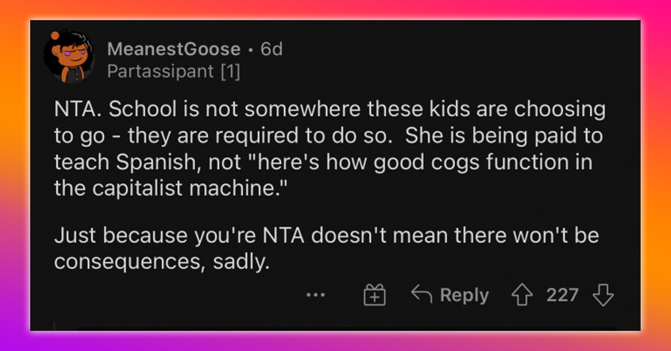Collapse thread using the vertical line below
671x351 pixels.
coord(55,326)
